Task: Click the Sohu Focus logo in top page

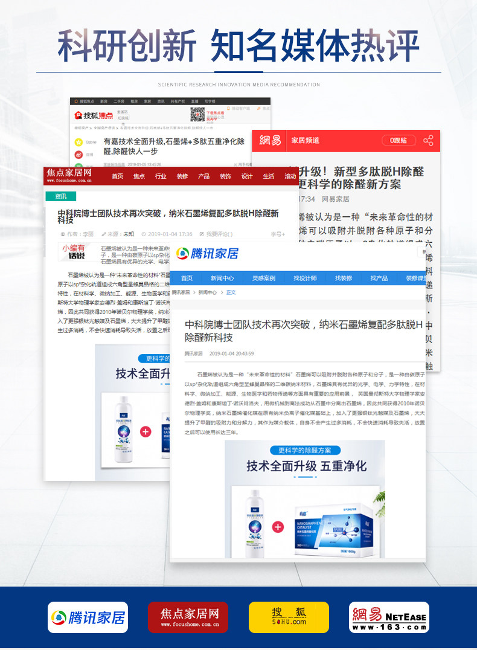Action: [93, 115]
